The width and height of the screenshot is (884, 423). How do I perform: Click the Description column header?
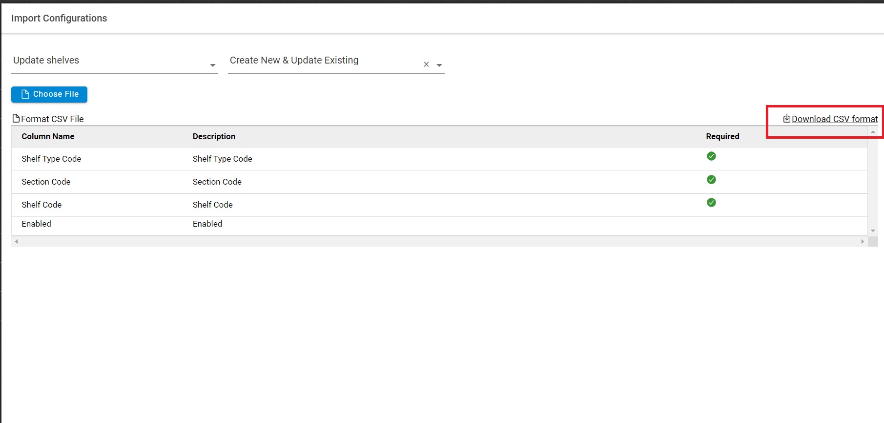[214, 137]
